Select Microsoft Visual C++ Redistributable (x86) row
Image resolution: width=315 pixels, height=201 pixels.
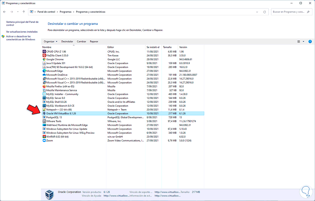pos(123,82)
